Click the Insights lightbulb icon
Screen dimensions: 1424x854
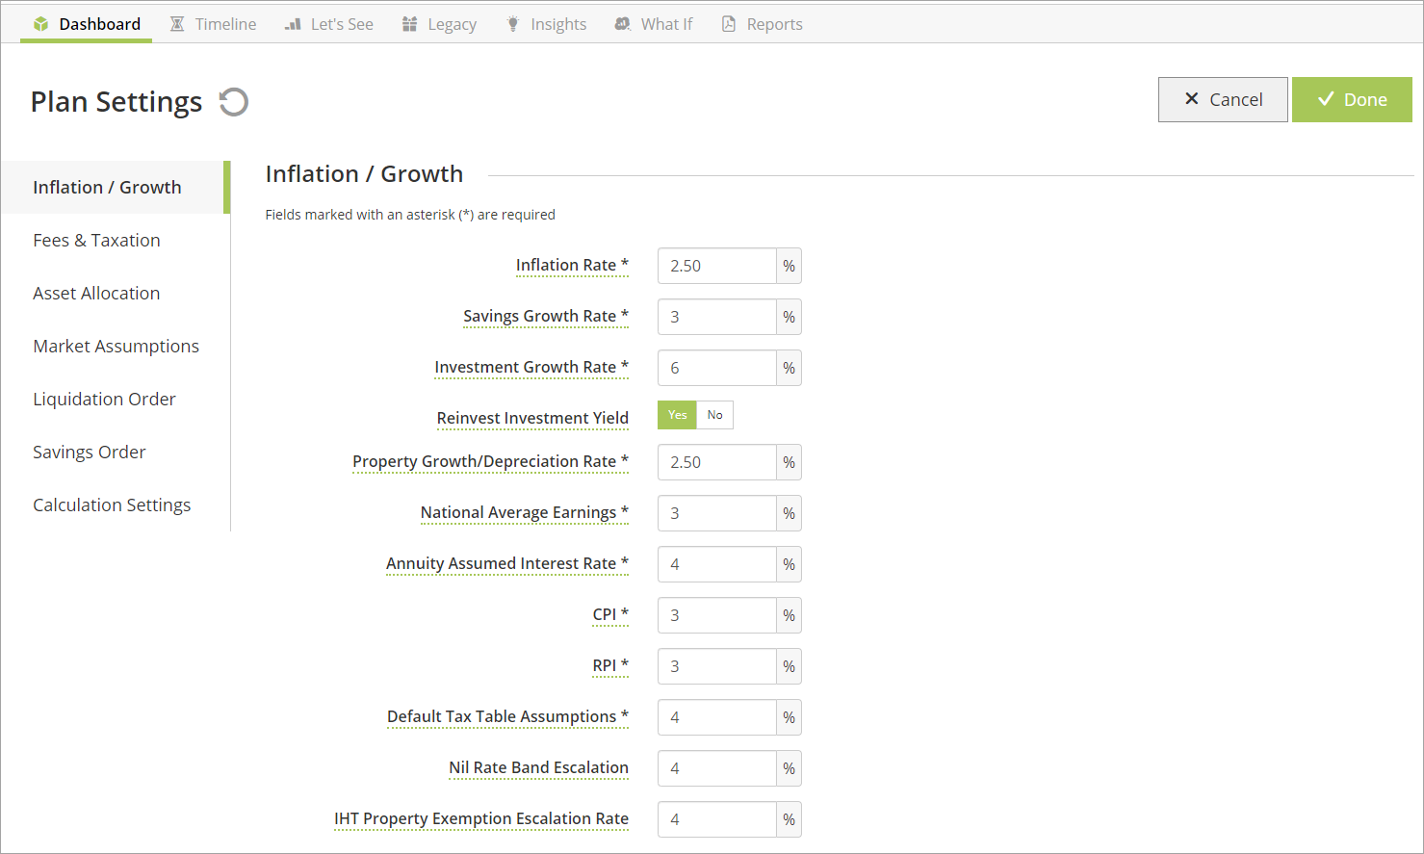coord(513,24)
